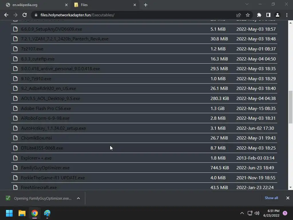293x220 pixels.
Task: Launch File Explorer from taskbar
Action: coord(22,213)
